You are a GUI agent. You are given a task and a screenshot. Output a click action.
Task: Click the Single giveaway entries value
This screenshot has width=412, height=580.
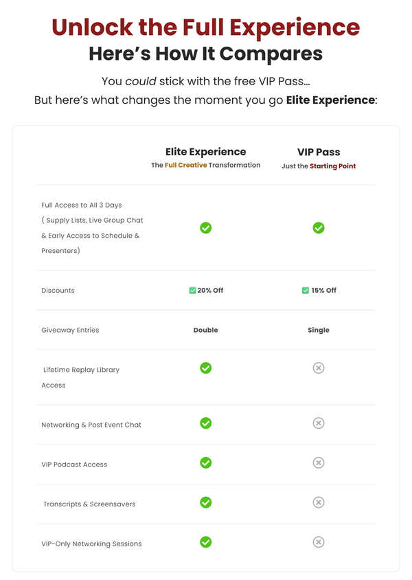tap(319, 330)
